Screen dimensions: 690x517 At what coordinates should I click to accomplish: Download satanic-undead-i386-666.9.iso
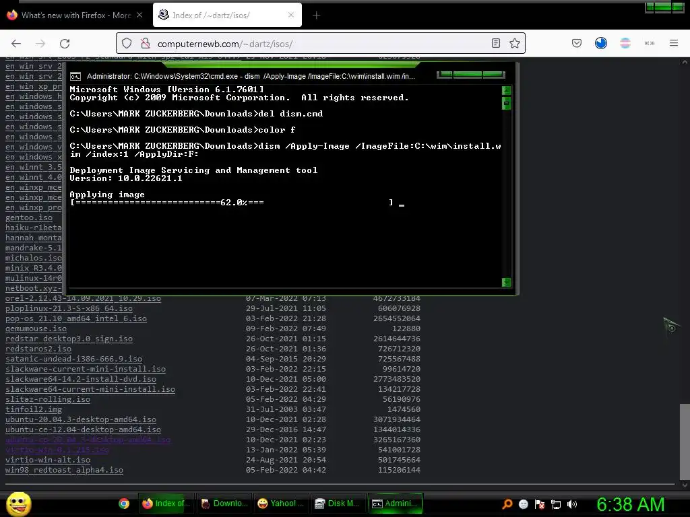pyautogui.click(x=74, y=359)
